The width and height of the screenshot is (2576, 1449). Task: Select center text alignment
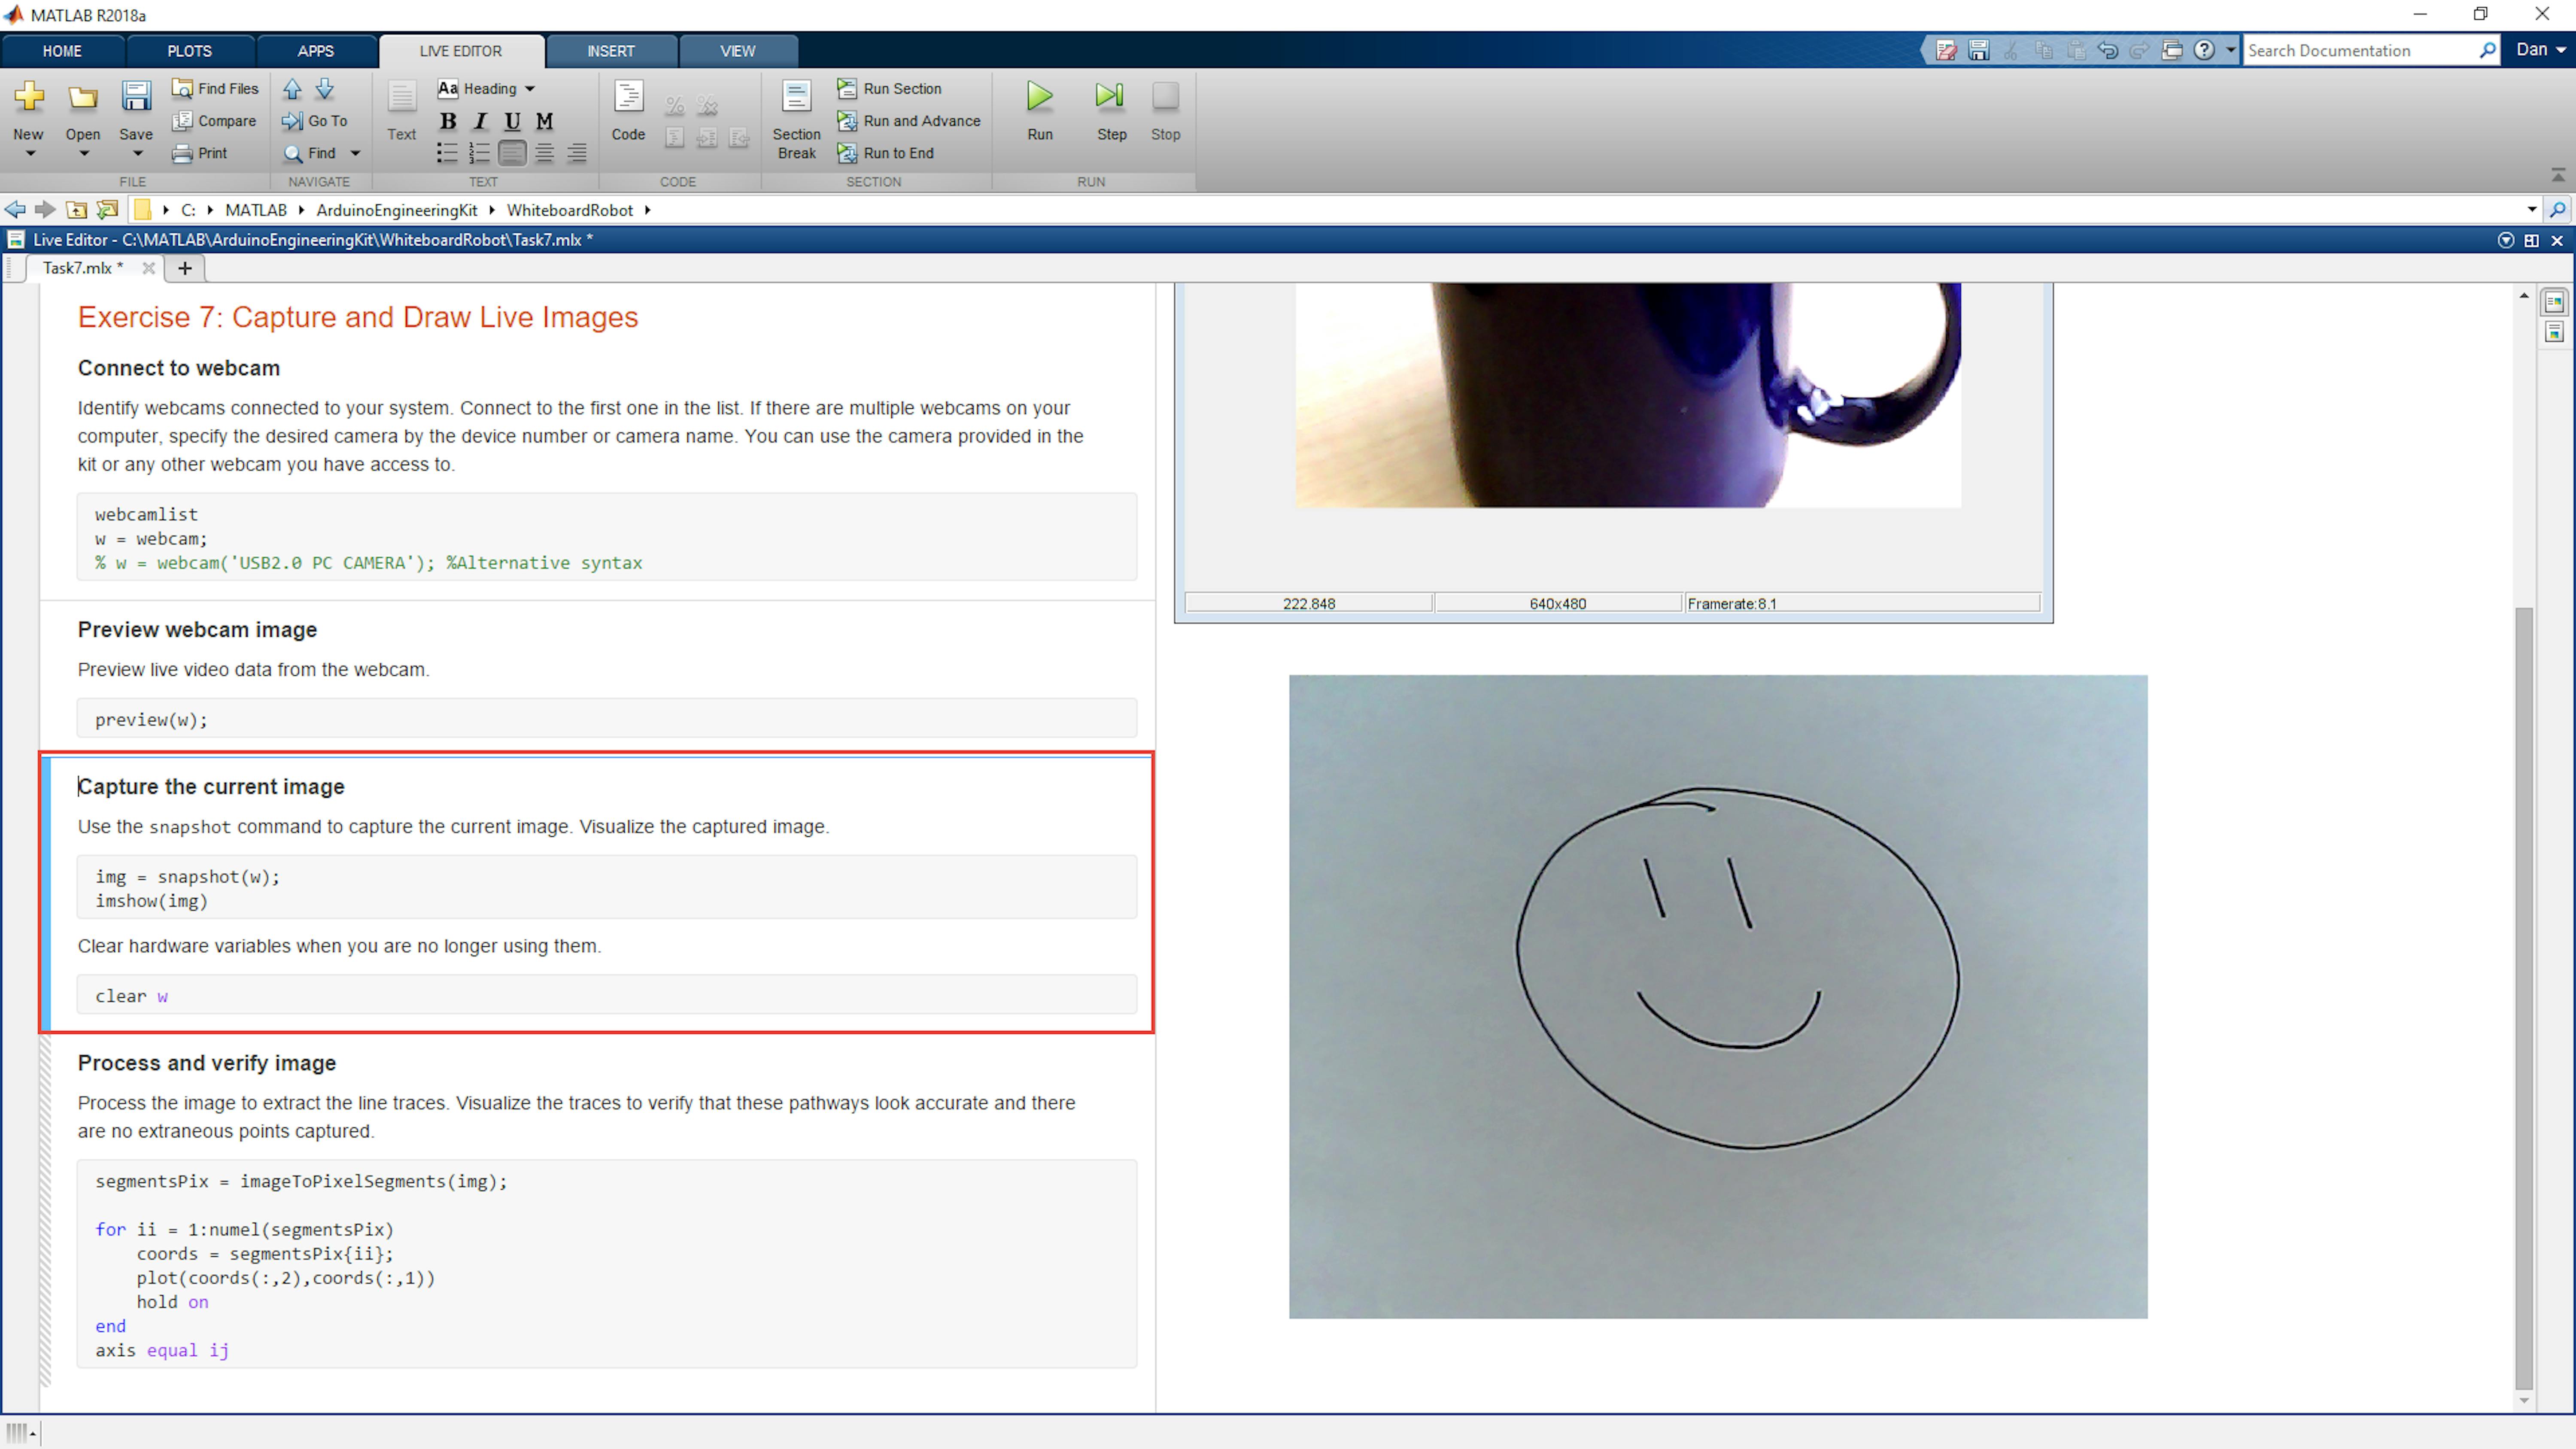pos(544,153)
